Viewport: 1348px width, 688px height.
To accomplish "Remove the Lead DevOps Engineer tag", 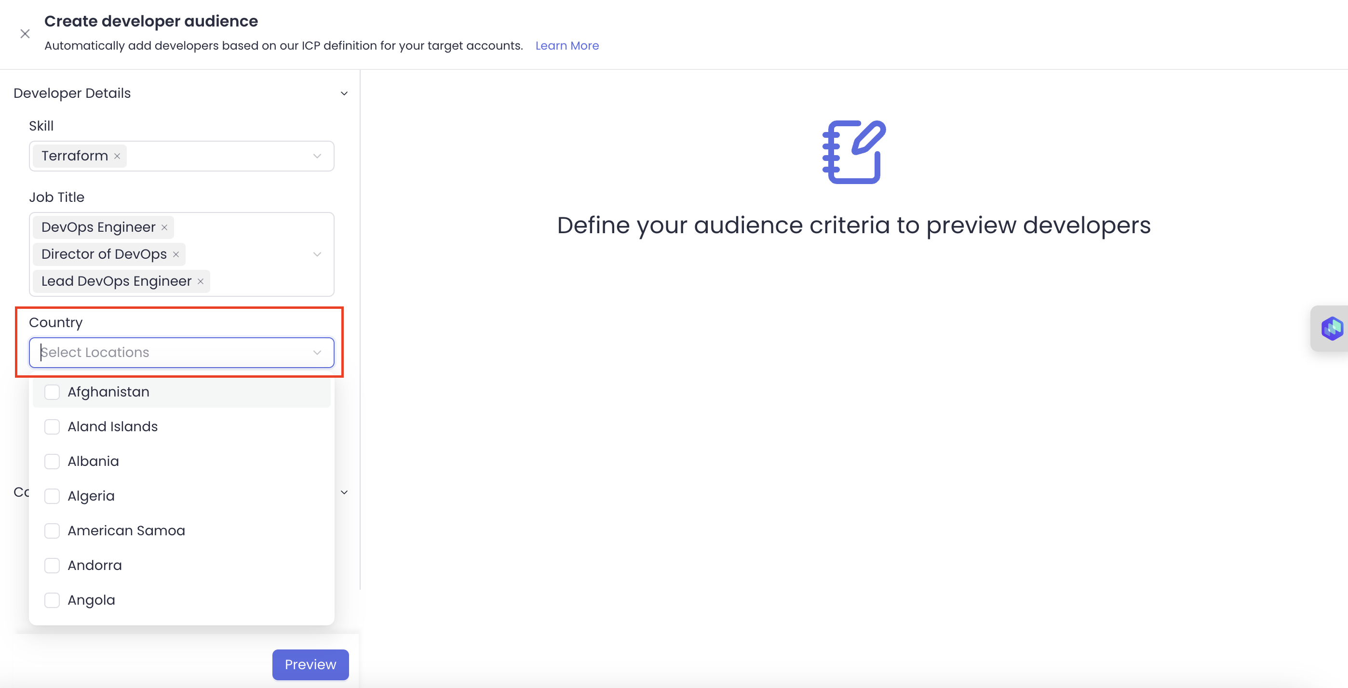I will tap(201, 281).
